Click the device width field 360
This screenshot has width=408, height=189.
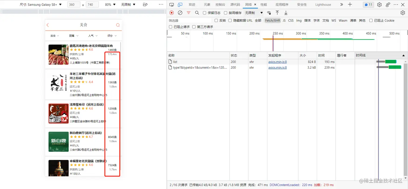(x=74, y=5)
